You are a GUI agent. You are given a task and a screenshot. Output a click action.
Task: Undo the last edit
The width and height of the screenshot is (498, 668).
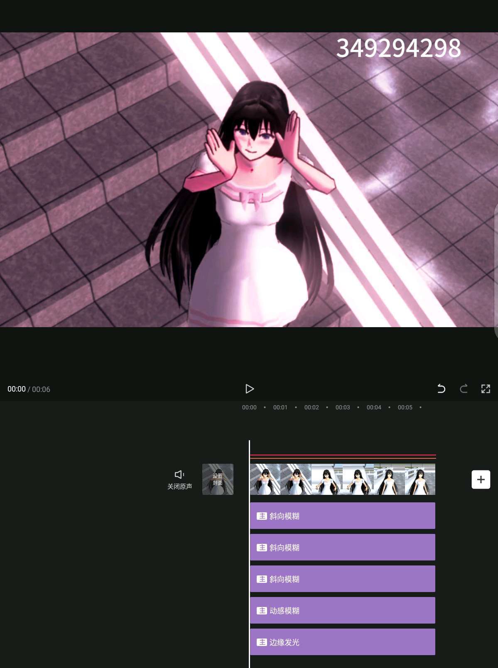coord(441,389)
